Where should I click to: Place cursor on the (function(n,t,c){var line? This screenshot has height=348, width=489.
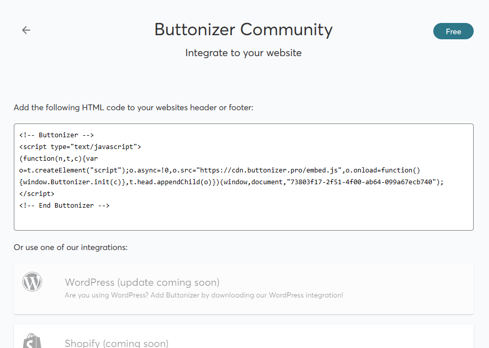[59, 159]
